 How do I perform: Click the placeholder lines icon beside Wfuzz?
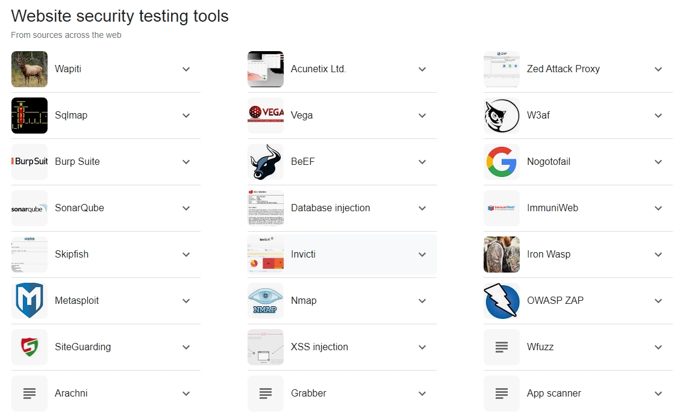point(501,347)
